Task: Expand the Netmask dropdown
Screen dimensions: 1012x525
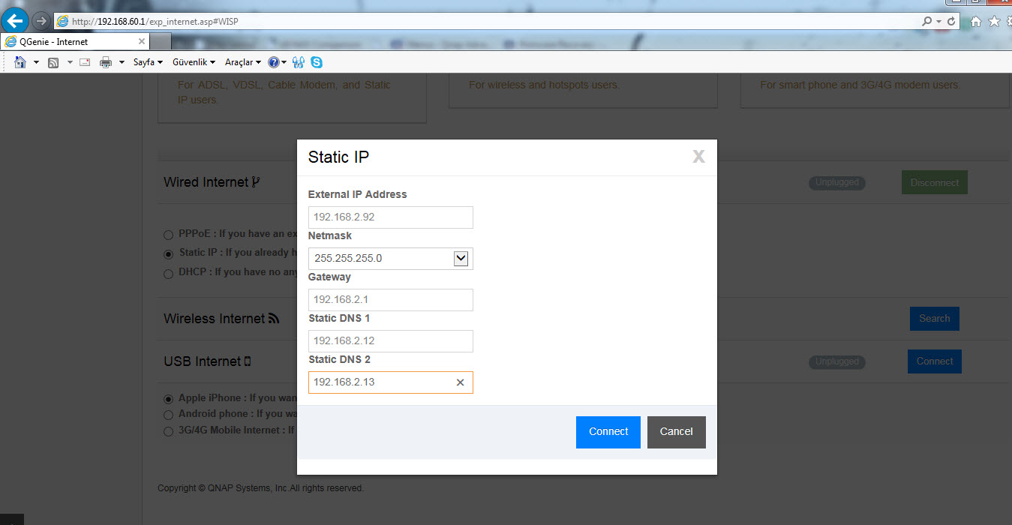Action: pyautogui.click(x=461, y=259)
